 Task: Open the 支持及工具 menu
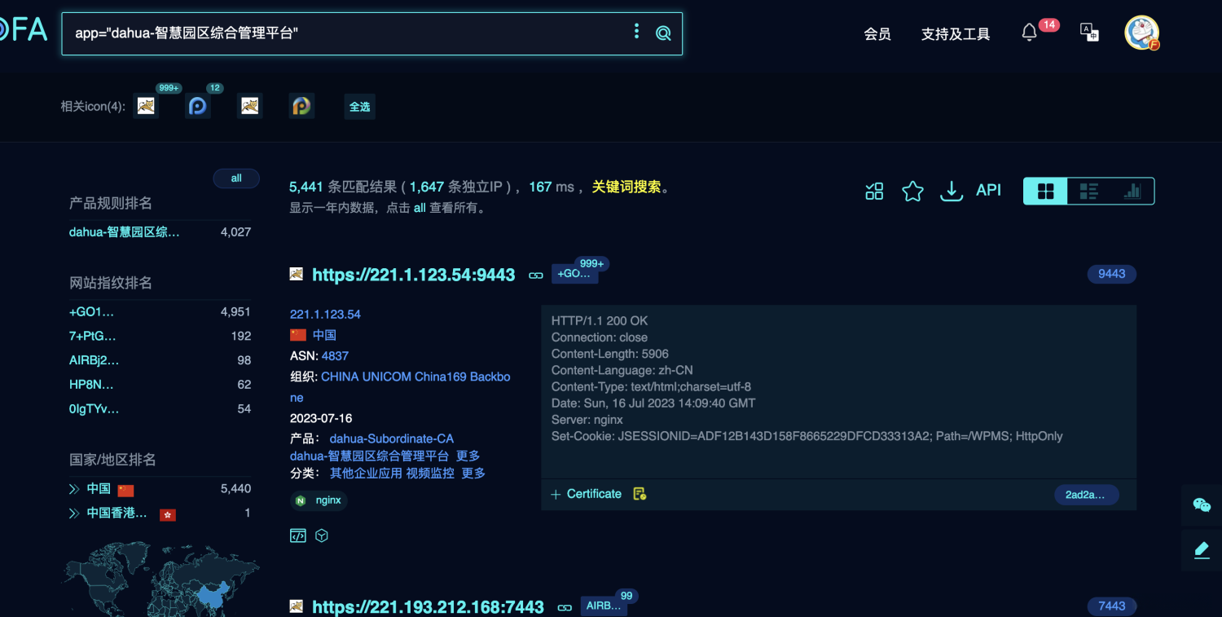pos(955,34)
